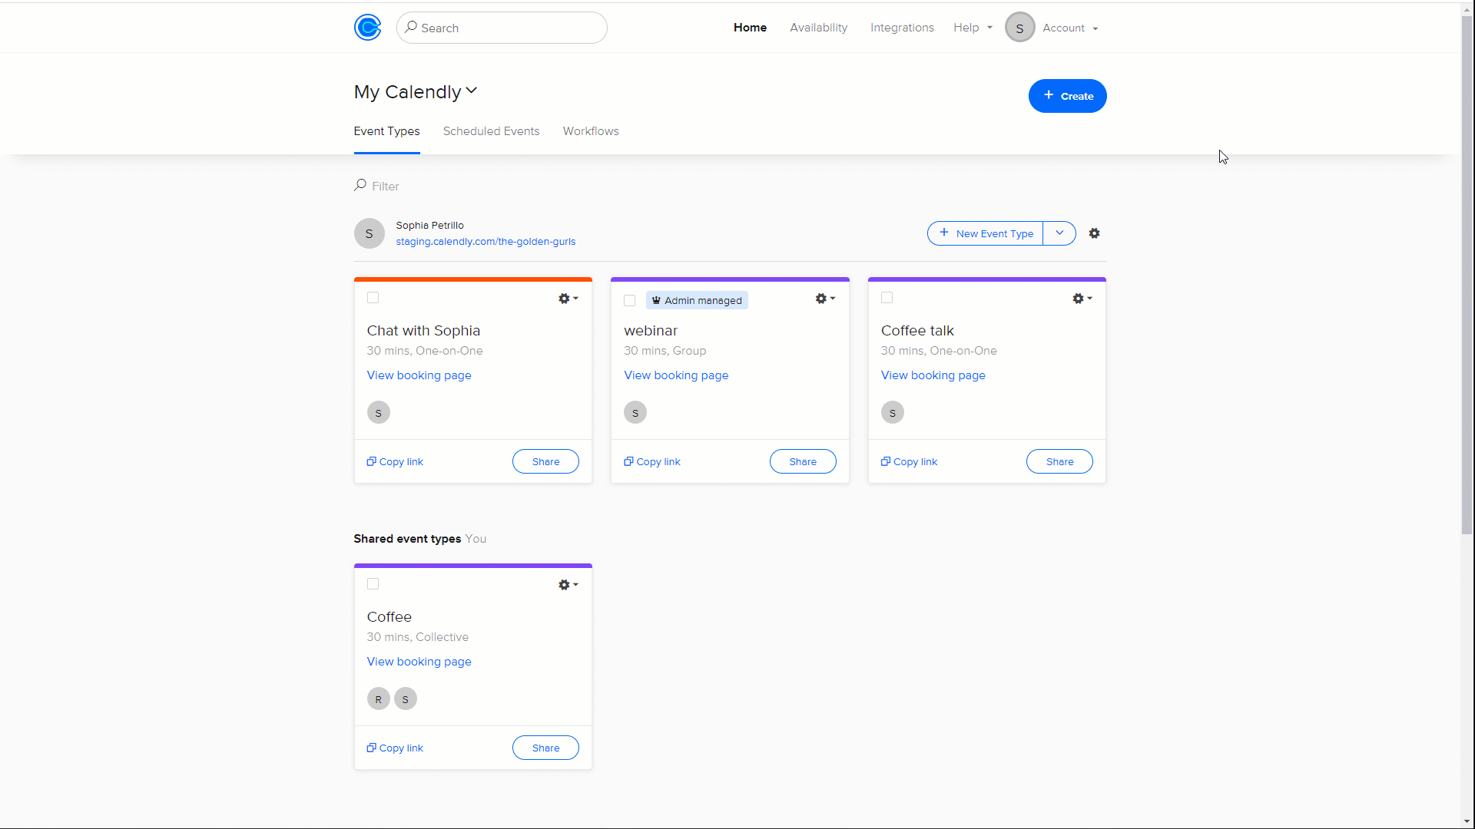This screenshot has width=1475, height=829.
Task: Open gear menu on webinar card
Action: [825, 299]
